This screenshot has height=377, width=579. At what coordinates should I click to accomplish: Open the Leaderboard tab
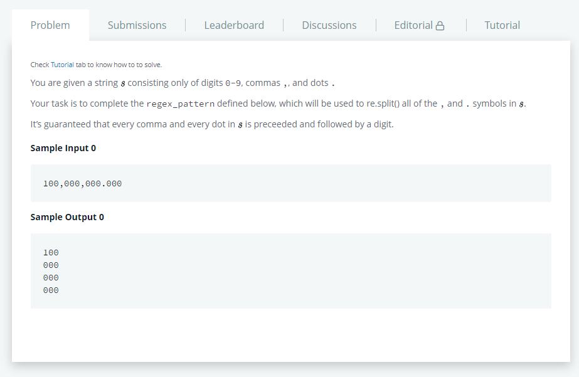click(234, 25)
